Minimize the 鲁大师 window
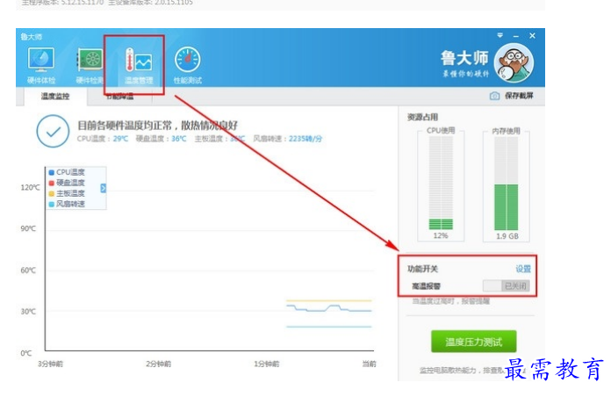The height and width of the screenshot is (397, 611). (x=516, y=36)
